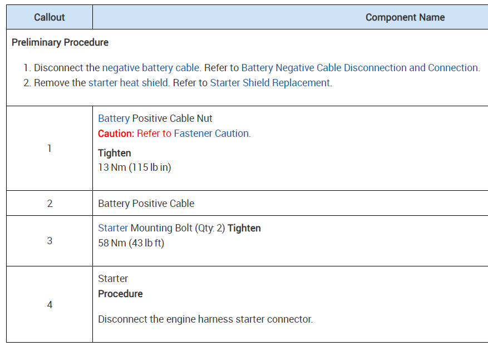This screenshot has width=488, height=356.
Task: Click the red "Caution:" label
Action: [x=116, y=133]
